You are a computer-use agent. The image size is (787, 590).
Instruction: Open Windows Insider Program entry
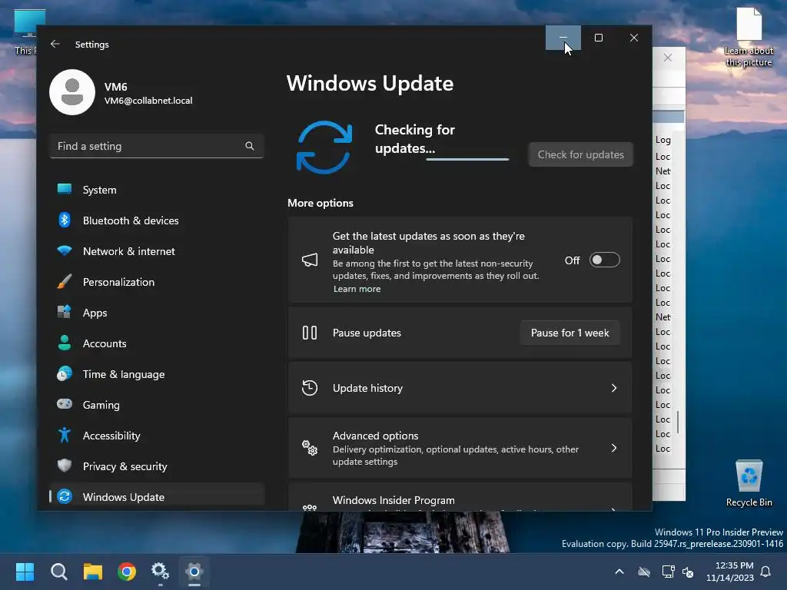[460, 498]
